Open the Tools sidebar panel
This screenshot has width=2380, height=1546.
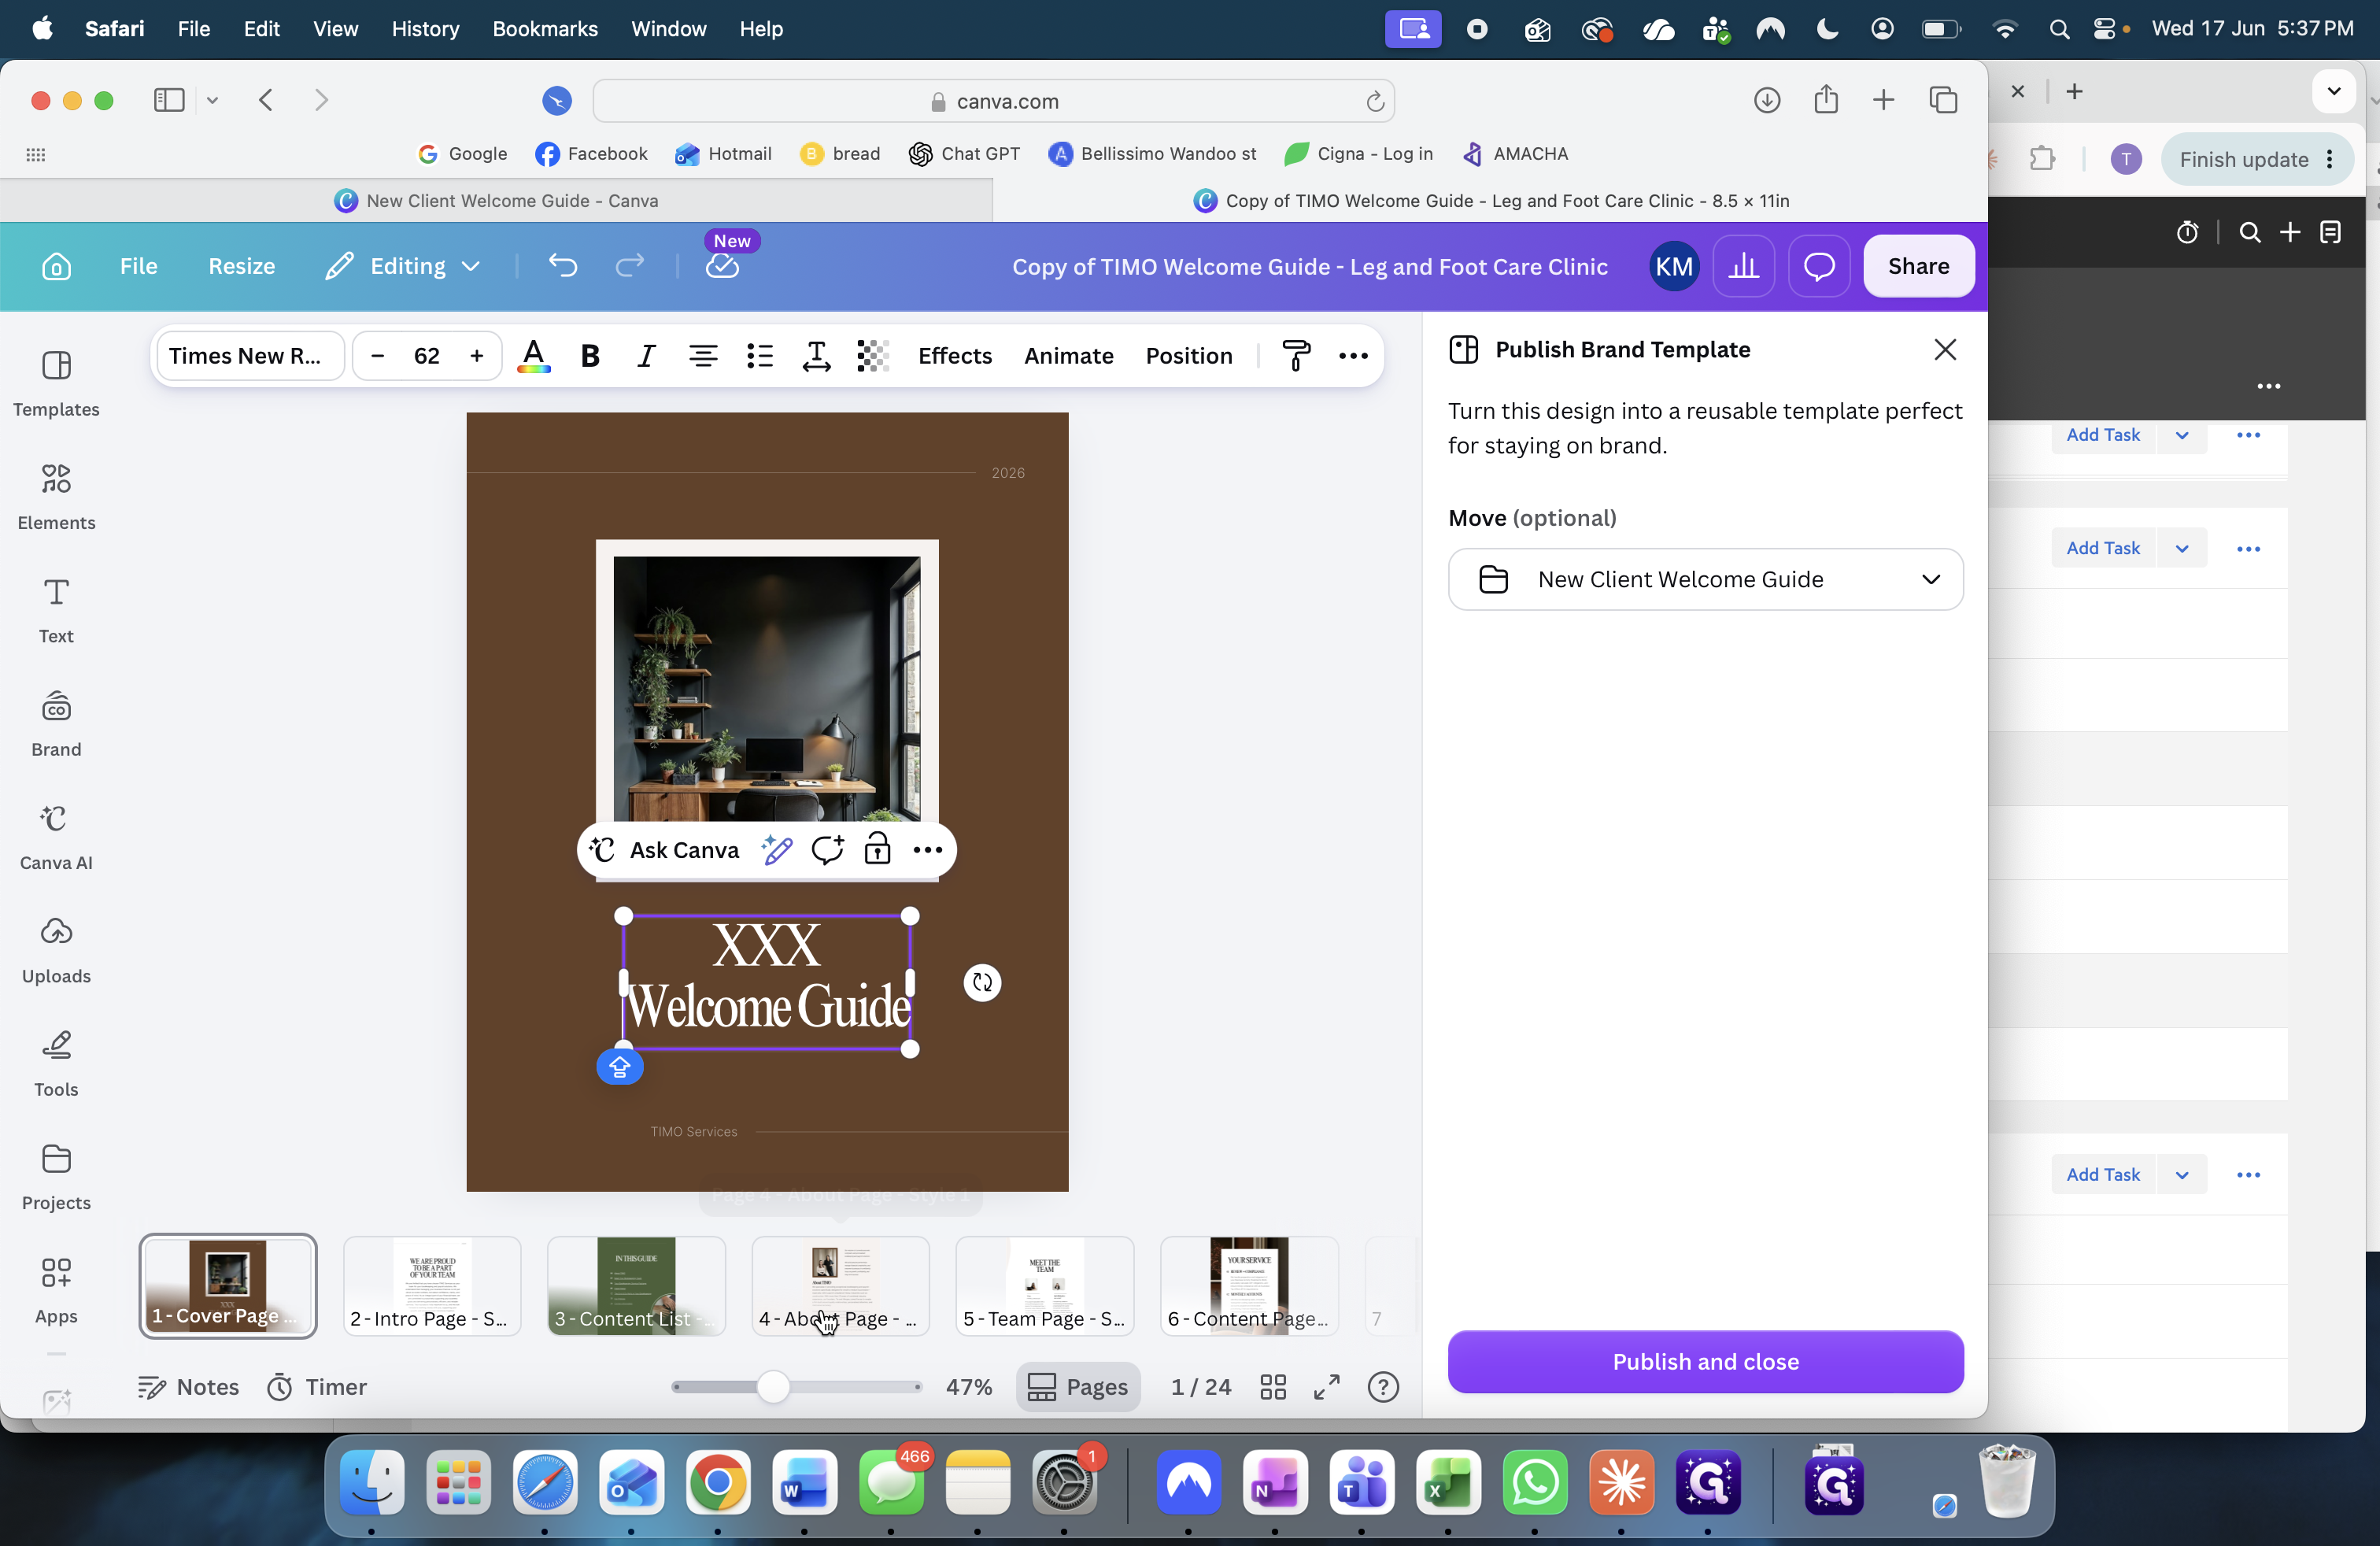click(x=56, y=1063)
